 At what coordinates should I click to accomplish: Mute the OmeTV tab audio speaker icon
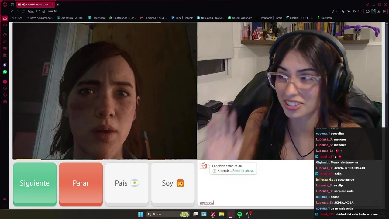click(x=24, y=5)
